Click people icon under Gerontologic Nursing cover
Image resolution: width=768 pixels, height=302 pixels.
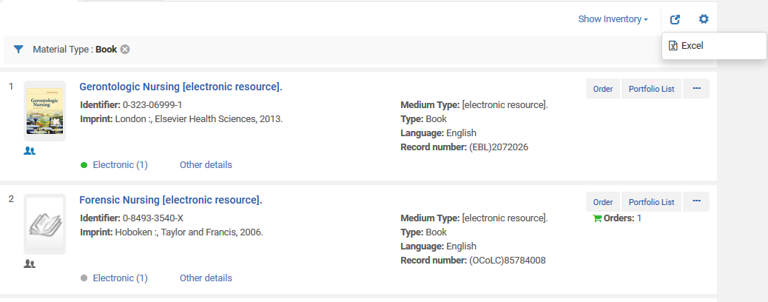tap(30, 150)
